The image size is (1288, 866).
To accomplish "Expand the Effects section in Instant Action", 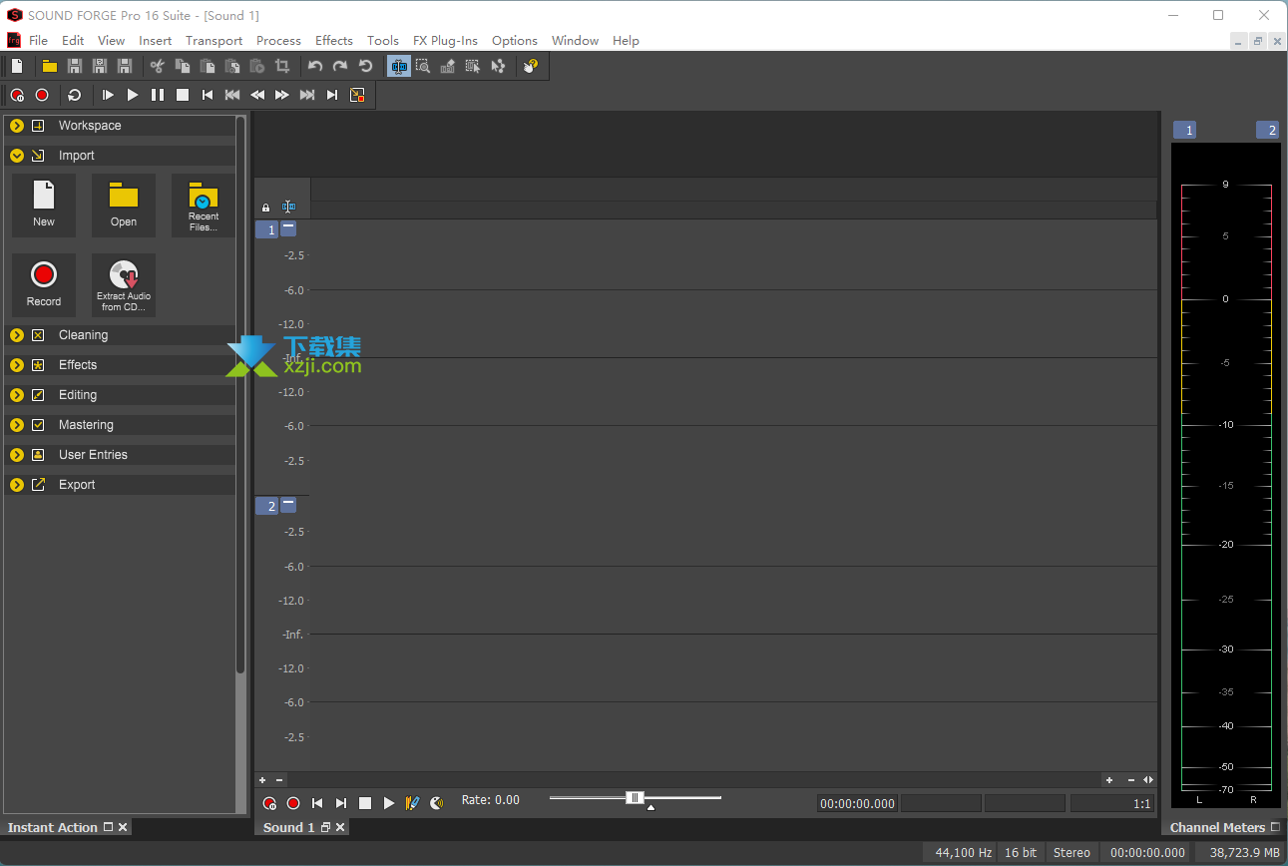I will [17, 365].
